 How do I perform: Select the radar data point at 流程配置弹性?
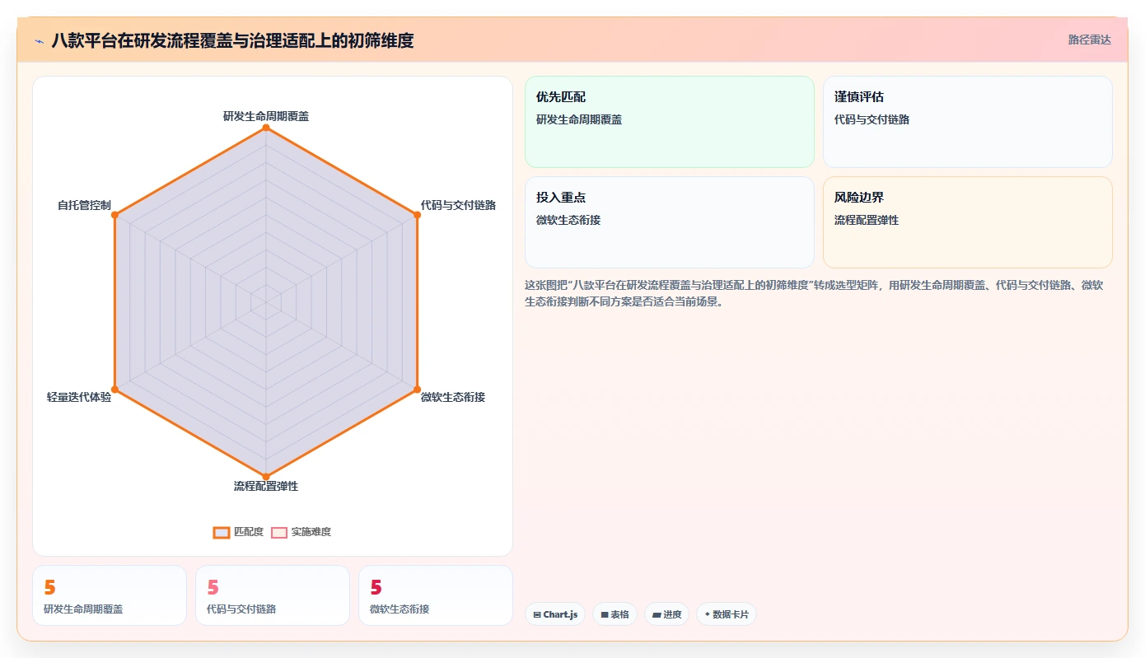266,476
